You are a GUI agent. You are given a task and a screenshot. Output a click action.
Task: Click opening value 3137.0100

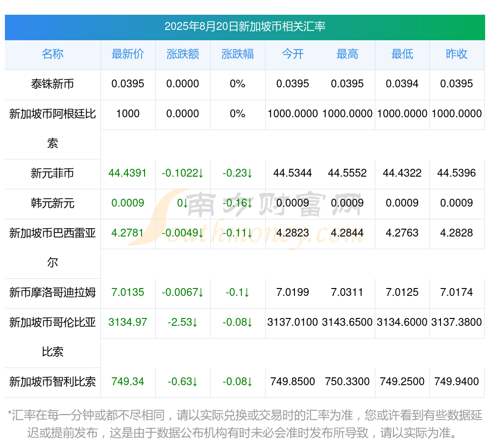coord(293,322)
